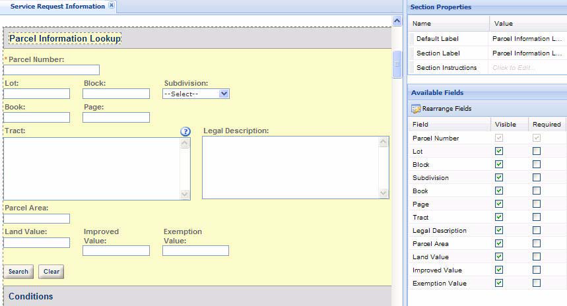This screenshot has height=306, width=567.
Task: Click Legal Description textarea scroll up arrow
Action: click(384, 142)
